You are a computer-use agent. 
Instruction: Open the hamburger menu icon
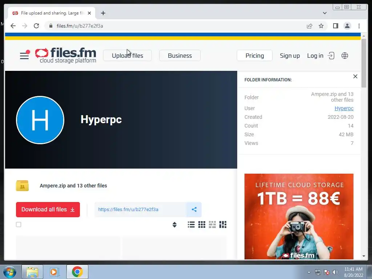(x=25, y=55)
